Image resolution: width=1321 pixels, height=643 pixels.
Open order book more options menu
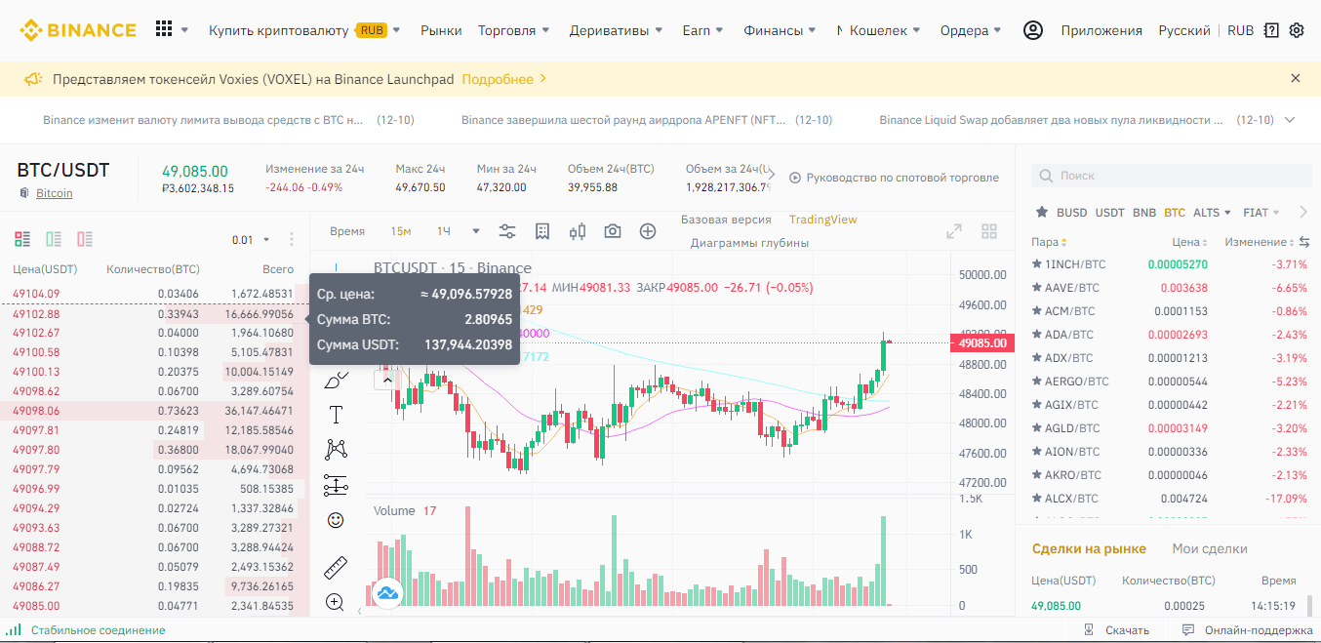point(292,239)
